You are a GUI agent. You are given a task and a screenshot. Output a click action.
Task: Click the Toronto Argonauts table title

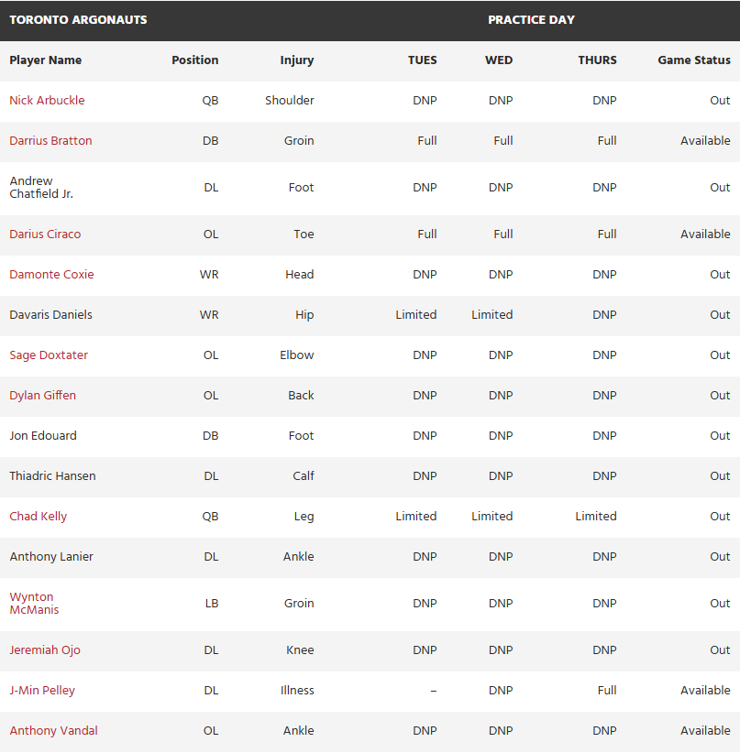tap(78, 20)
